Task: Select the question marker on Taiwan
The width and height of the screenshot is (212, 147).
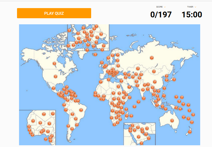Action: tap(164, 88)
